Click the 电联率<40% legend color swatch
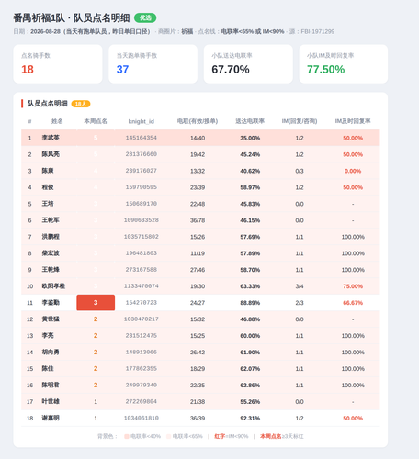The height and width of the screenshot is (459, 419). click(x=127, y=436)
